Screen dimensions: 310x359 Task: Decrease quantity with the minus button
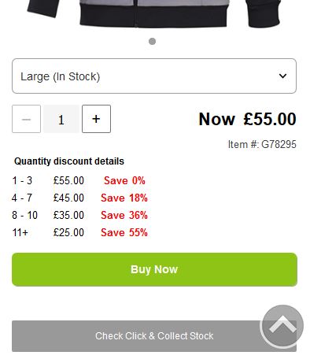click(x=26, y=119)
